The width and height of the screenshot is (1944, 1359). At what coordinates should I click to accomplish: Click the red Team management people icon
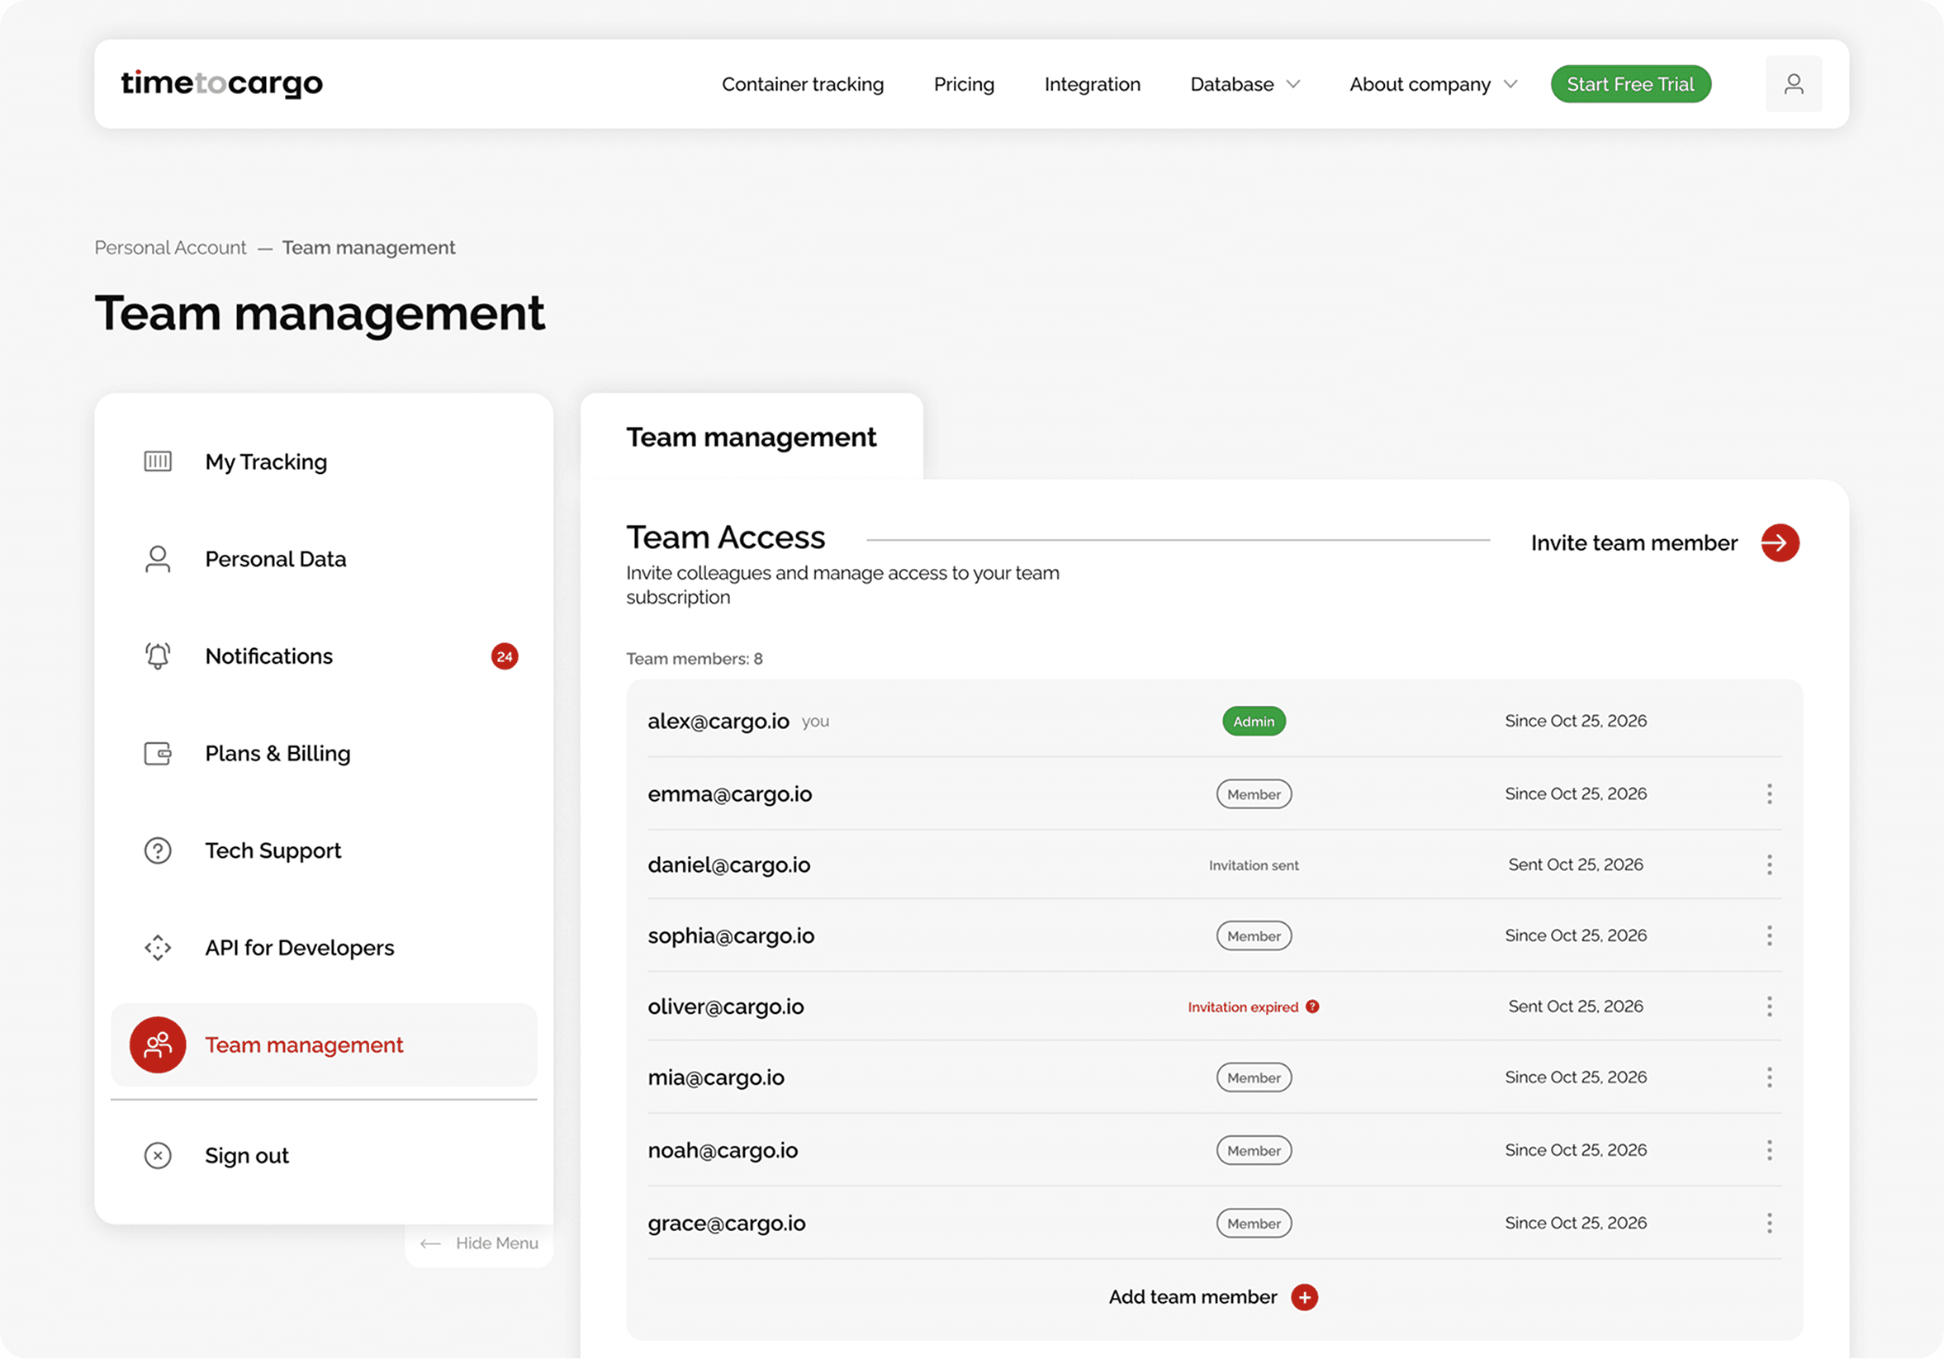click(158, 1045)
